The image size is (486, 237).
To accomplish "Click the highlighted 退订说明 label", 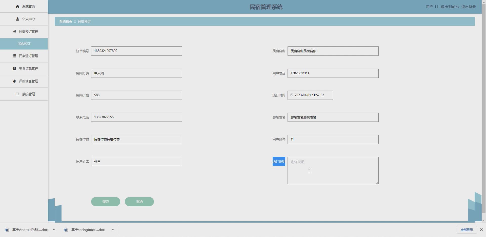I will pos(279,161).
